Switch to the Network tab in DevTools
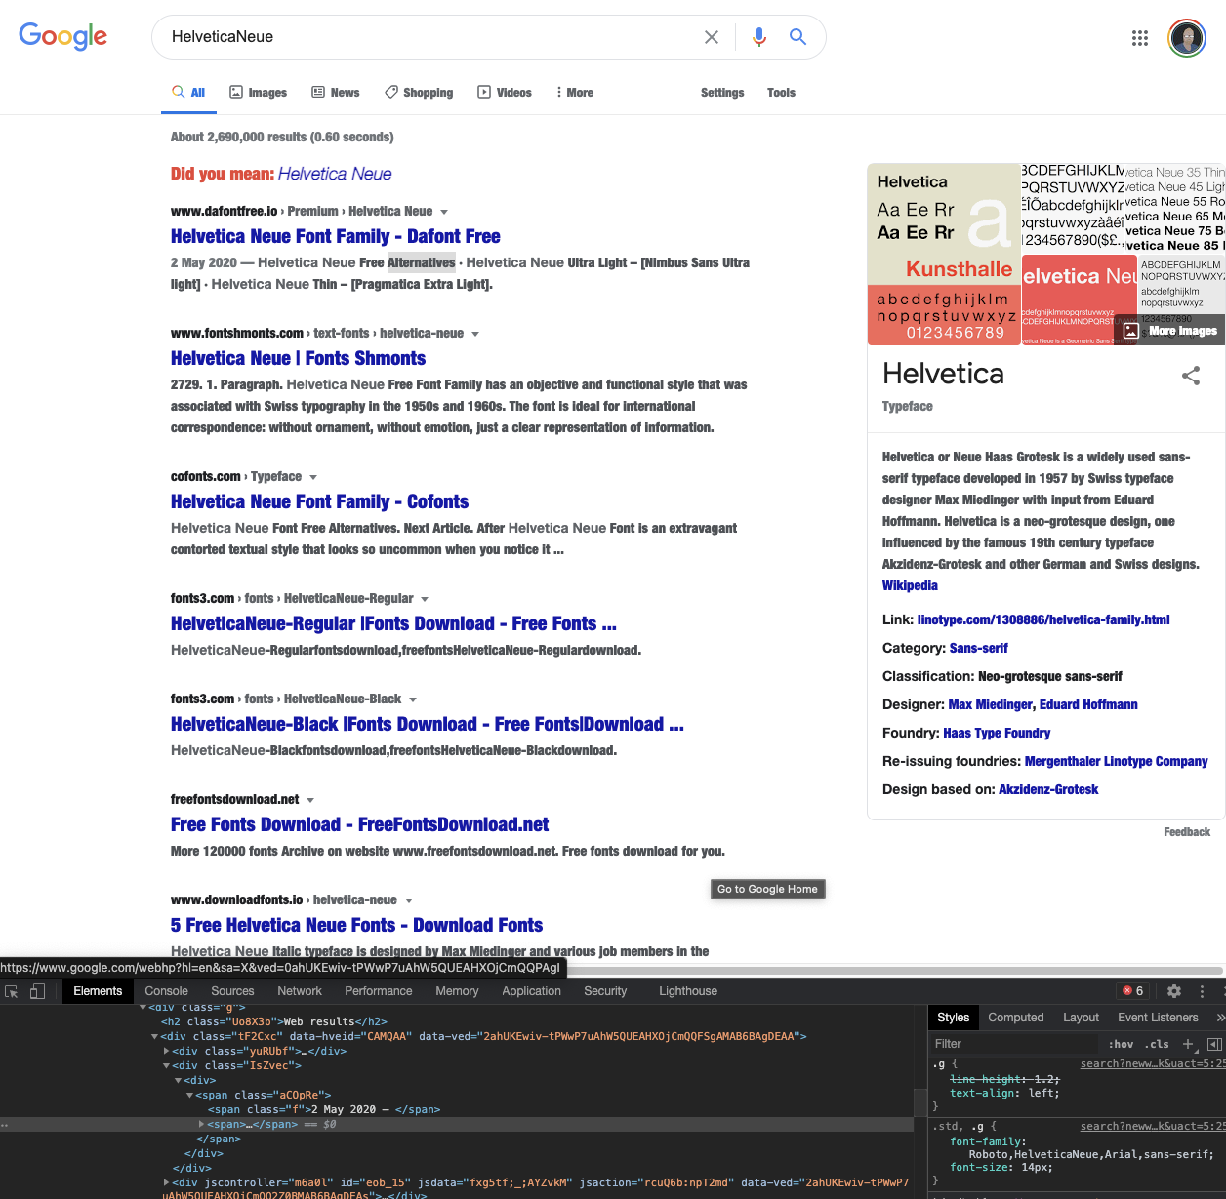The image size is (1226, 1199). (299, 991)
